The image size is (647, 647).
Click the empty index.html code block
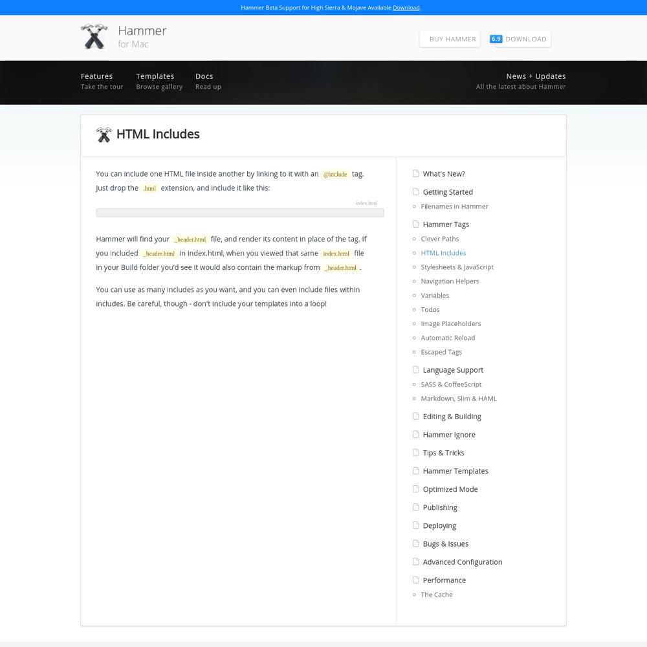pyautogui.click(x=240, y=212)
